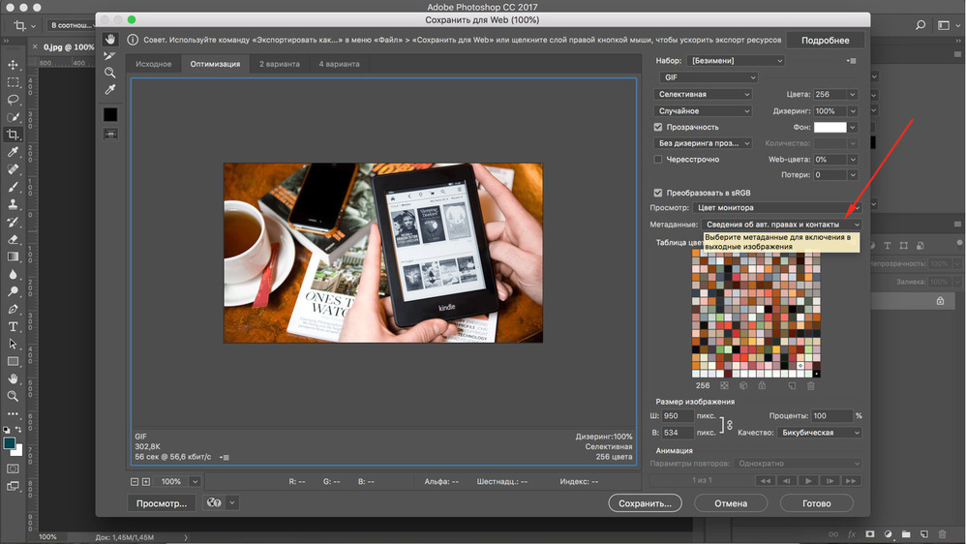966x544 pixels.
Task: Open the Качество Бикубическая dropdown
Action: pos(820,433)
